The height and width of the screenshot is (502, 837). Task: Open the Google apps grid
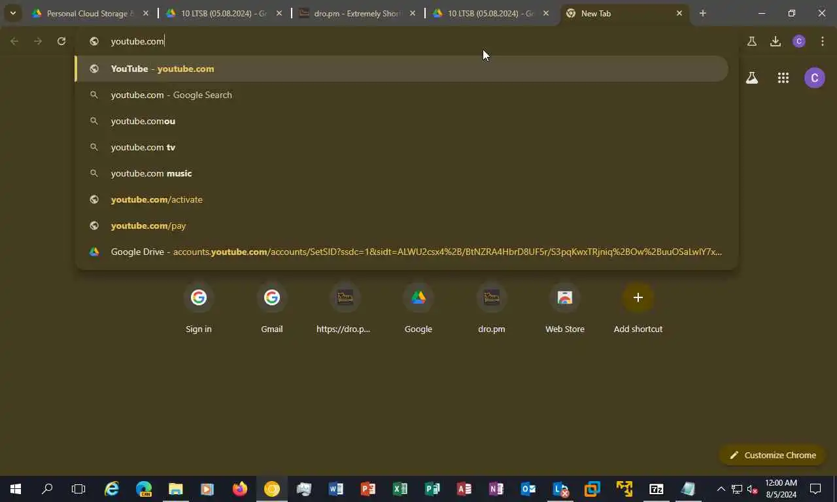pos(783,78)
